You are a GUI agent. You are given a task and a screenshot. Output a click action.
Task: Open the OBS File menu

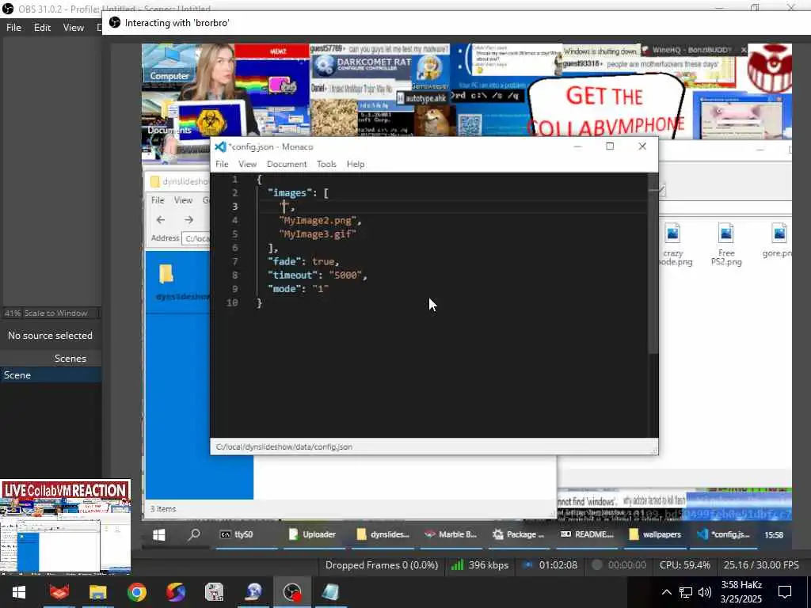(x=13, y=28)
